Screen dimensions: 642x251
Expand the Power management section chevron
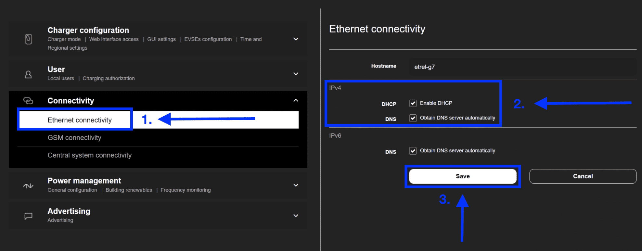[x=296, y=185]
